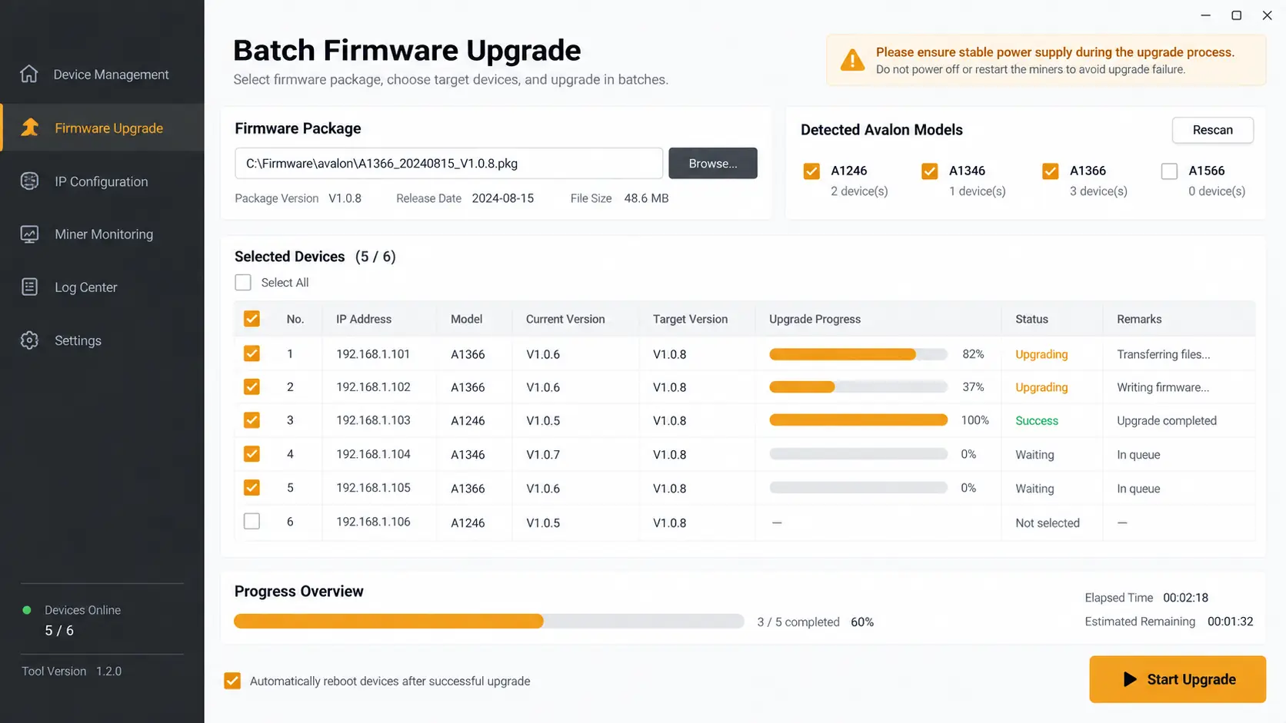
Task: Uncheck the row for 192.168.1.104
Action: (252, 454)
